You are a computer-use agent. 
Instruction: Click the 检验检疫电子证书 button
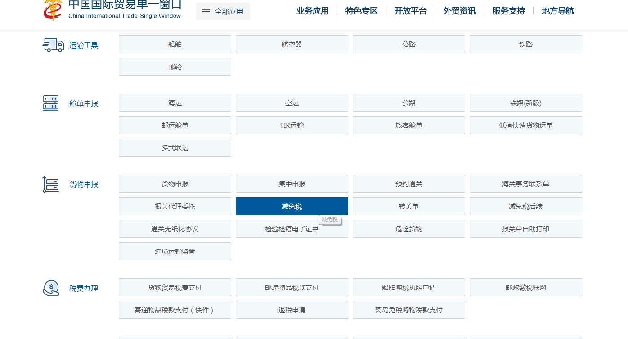click(292, 229)
